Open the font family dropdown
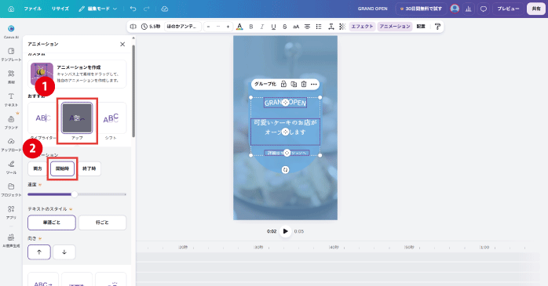 (183, 27)
